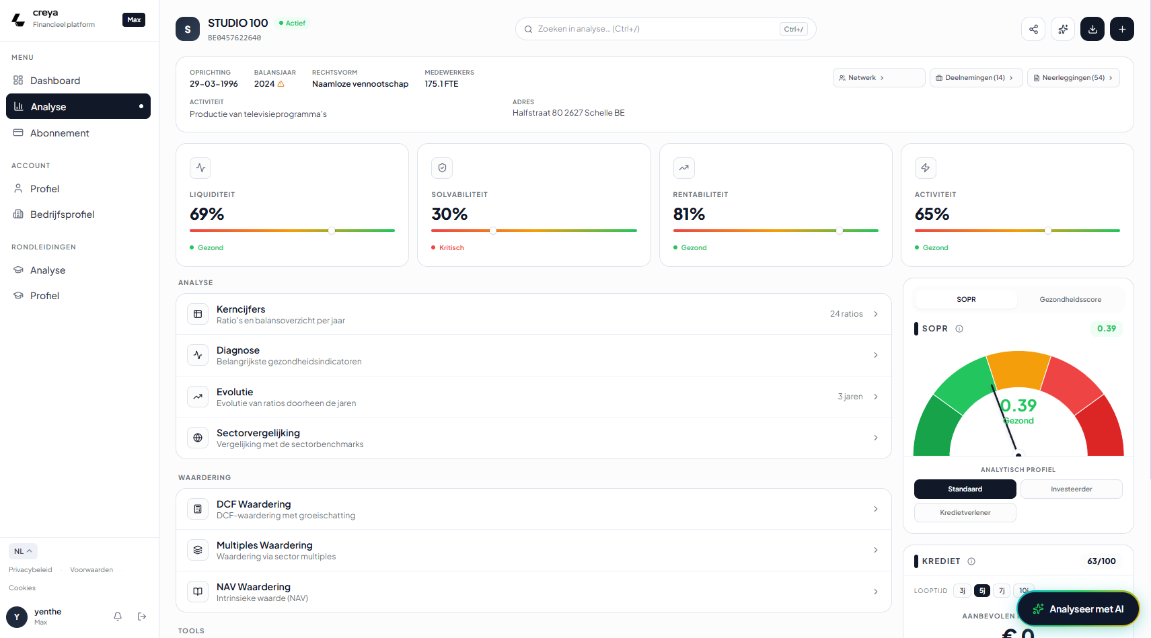
Task: Start the Analyse rondleiding
Action: pos(78,270)
